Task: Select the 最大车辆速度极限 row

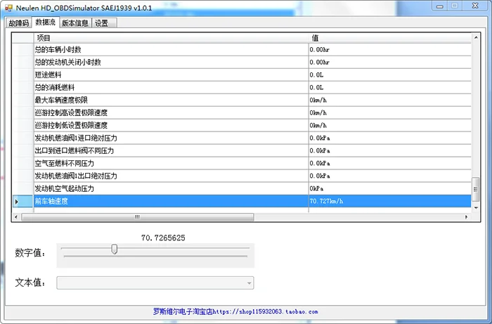Action: point(242,100)
